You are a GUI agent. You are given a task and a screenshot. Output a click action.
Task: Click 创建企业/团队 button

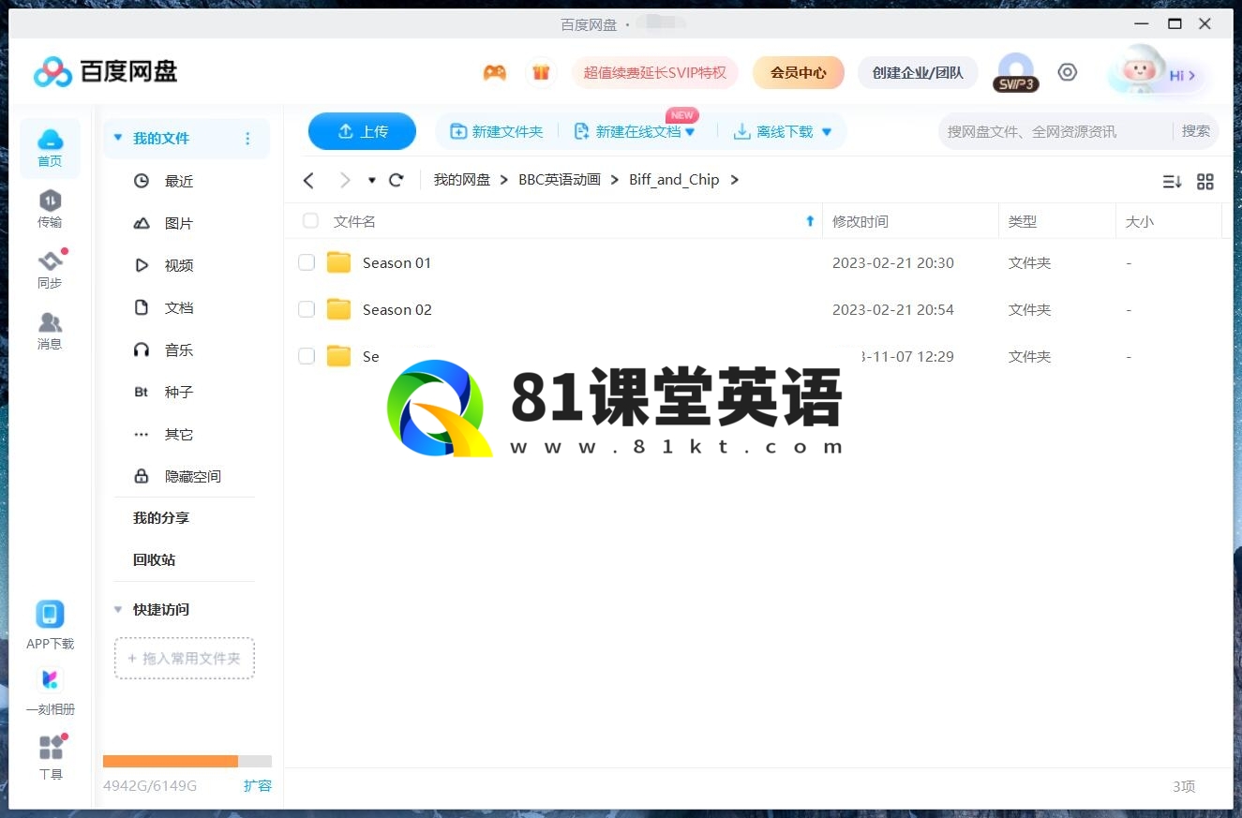[918, 72]
